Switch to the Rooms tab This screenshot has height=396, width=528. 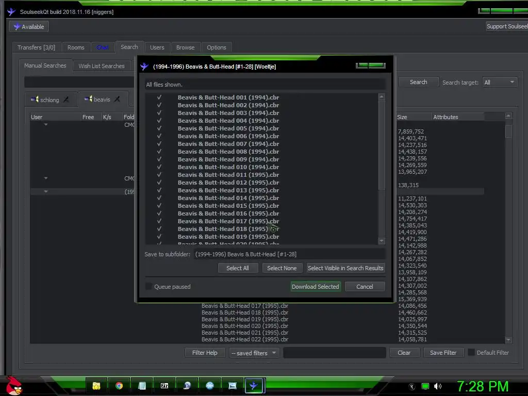76,47
